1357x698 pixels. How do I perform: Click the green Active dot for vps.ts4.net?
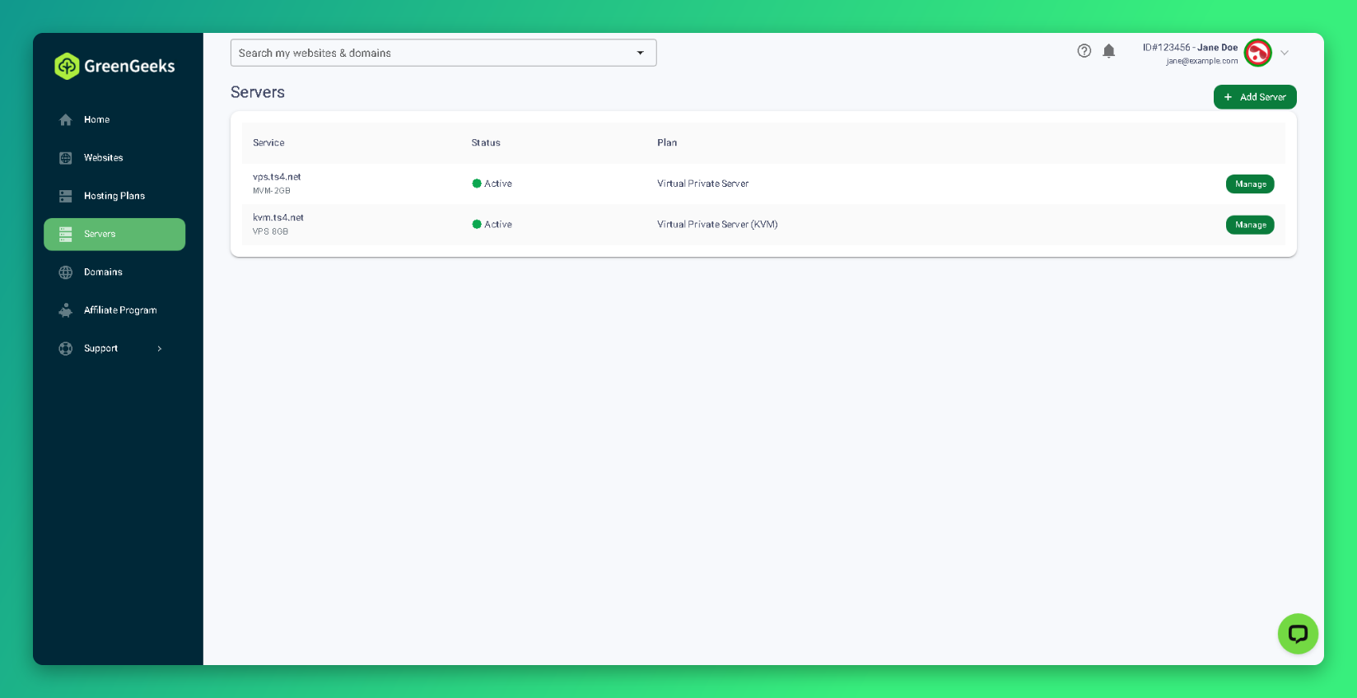pos(477,184)
